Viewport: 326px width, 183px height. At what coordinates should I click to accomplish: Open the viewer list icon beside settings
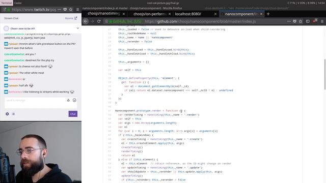click(x=13, y=114)
